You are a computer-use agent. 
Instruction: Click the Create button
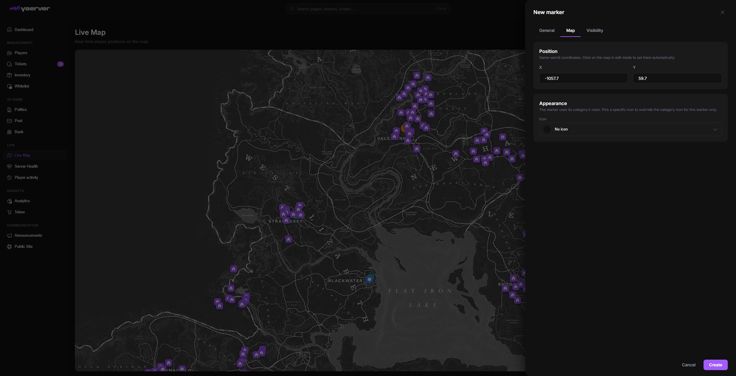[x=715, y=365]
